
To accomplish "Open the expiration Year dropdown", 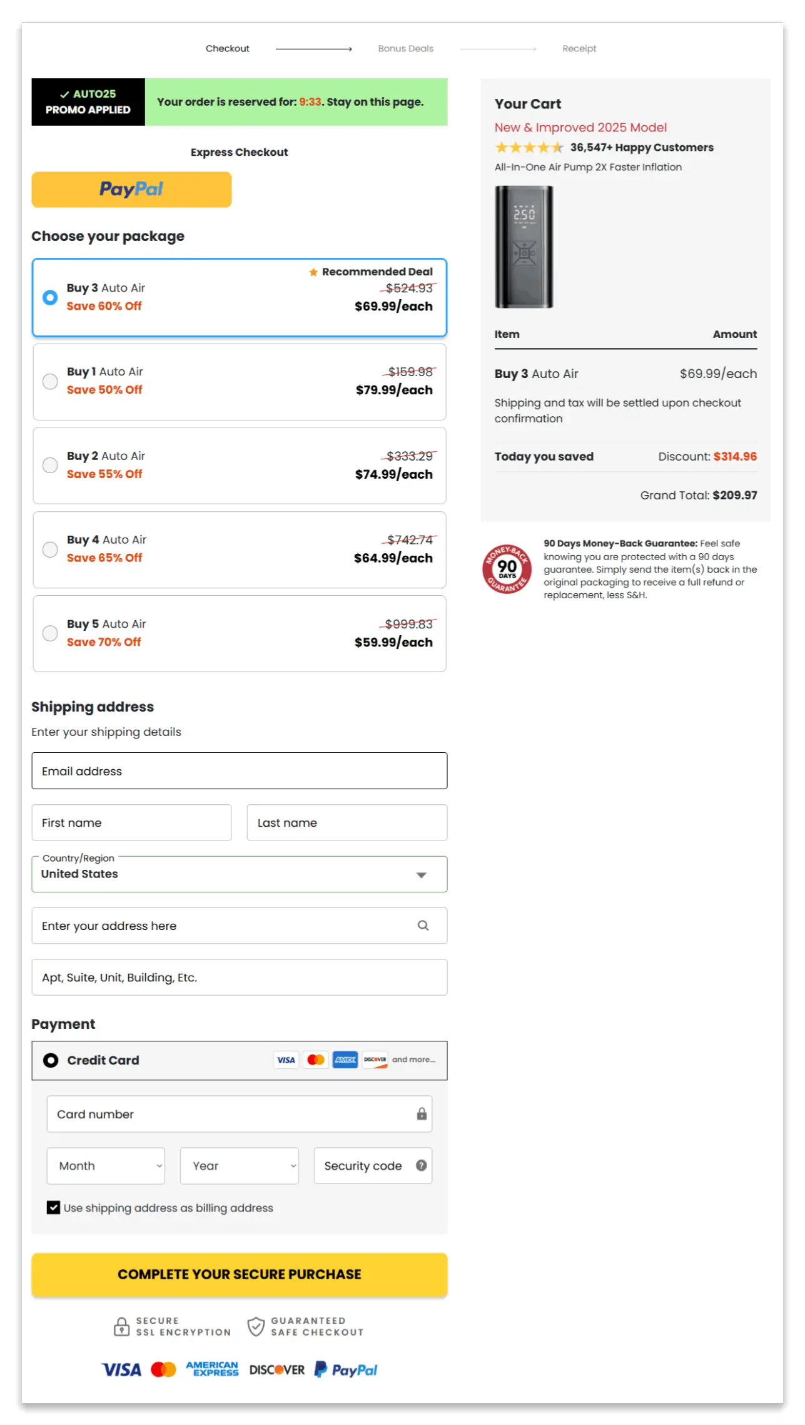I will pos(240,1165).
